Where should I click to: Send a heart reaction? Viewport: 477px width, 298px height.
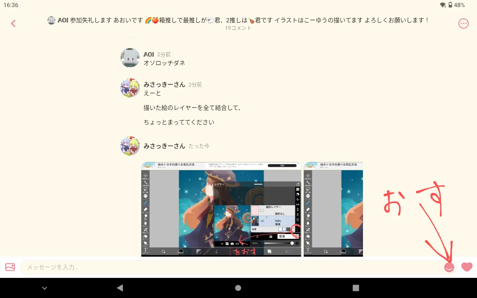tap(467, 267)
